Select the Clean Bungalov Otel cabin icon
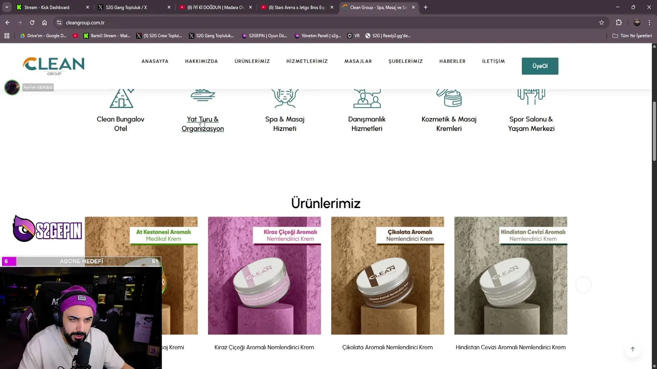Image resolution: width=657 pixels, height=369 pixels. (121, 98)
